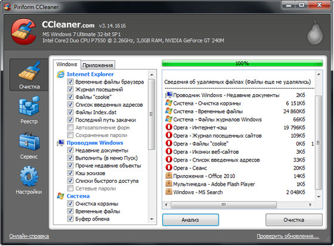Switch to the Windows tab

click(67, 64)
